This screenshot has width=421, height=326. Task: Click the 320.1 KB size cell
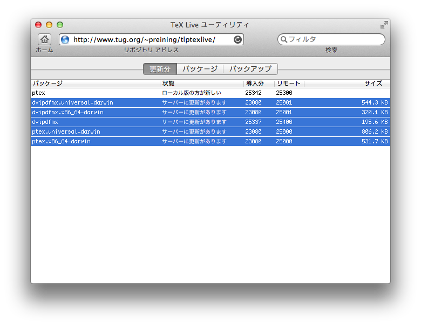coord(375,112)
